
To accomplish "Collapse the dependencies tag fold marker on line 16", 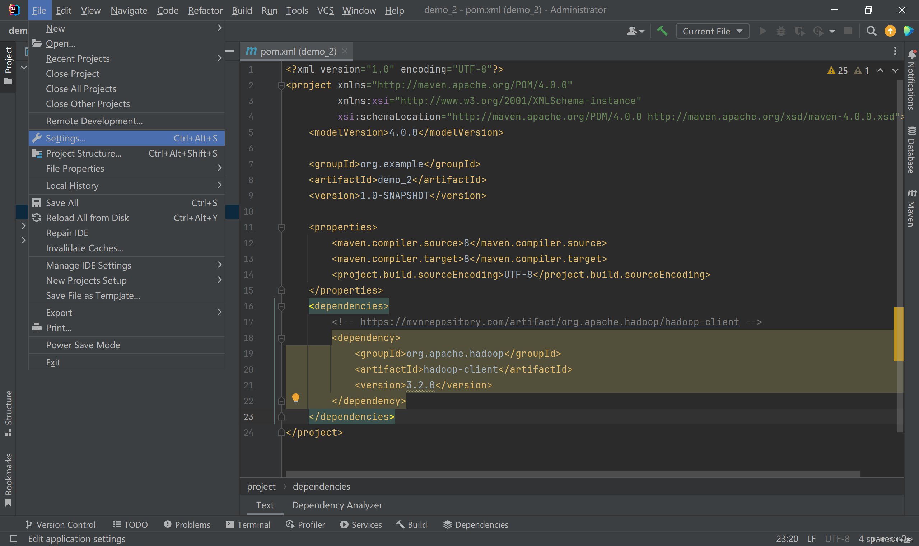I will tap(281, 306).
